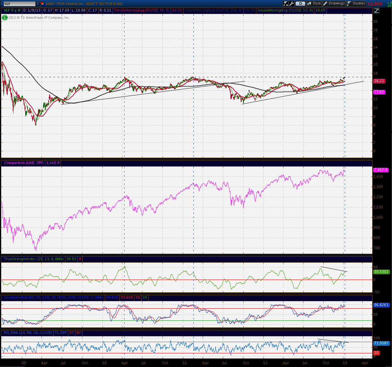Click the green 30.5302 TSI value bubble
This screenshot has height=367, width=392.
pos(381,272)
